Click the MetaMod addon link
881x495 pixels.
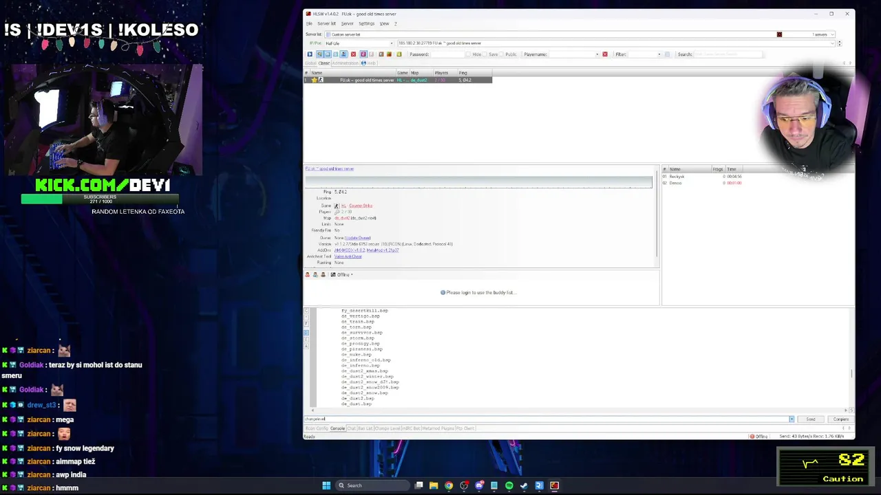point(383,250)
